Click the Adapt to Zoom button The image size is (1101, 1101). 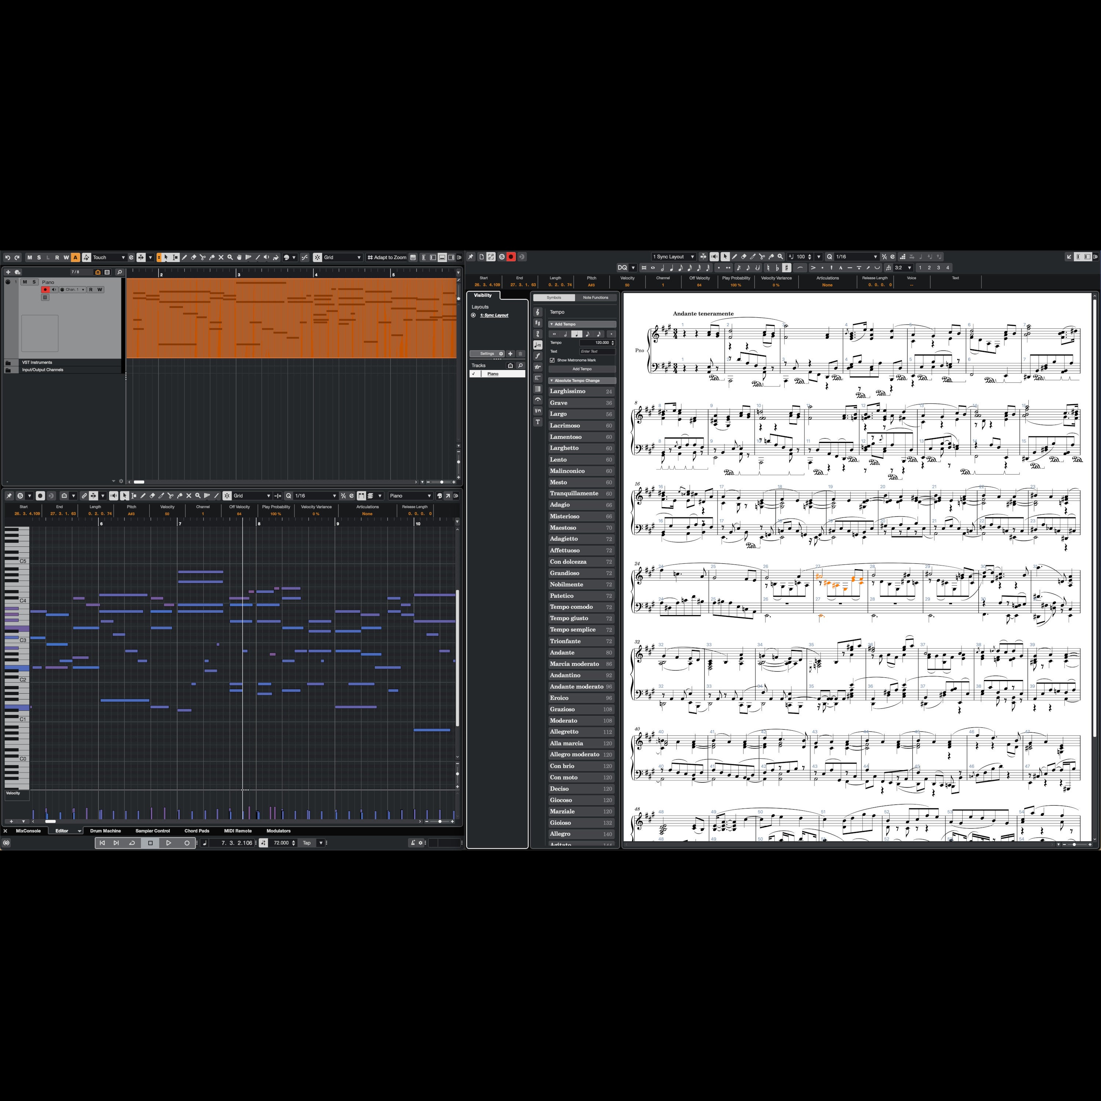coord(387,258)
